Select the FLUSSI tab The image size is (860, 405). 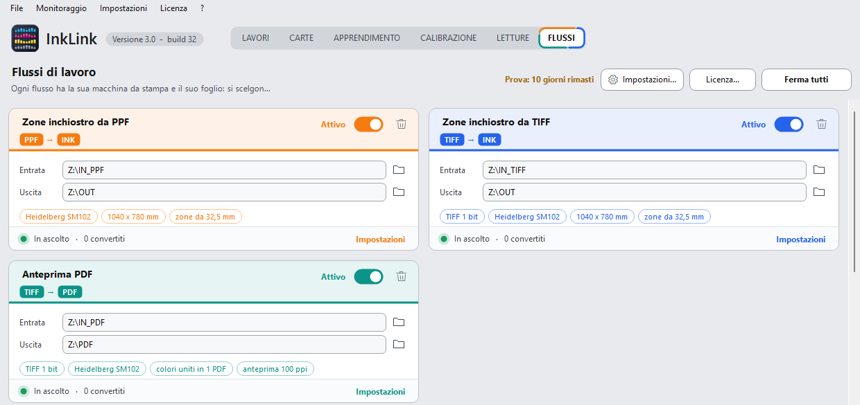coord(562,38)
